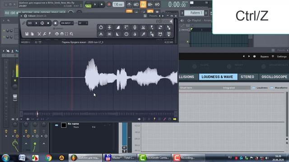Screen dimensions: 289x162
Task: Open Edison edit scissors tool
Action: pos(39,34)
